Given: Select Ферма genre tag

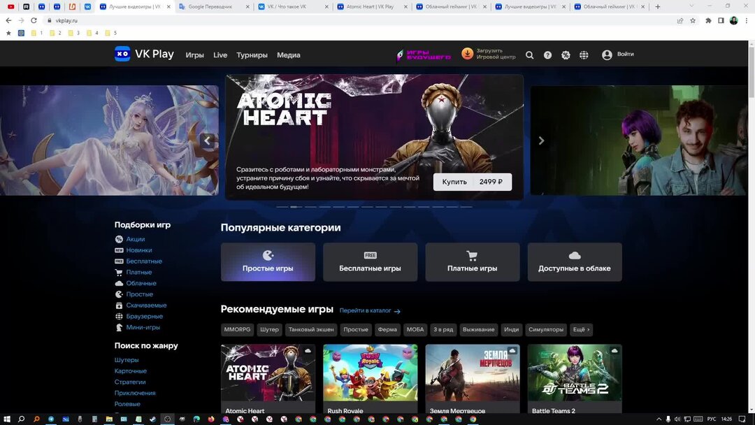Looking at the screenshot, I should pos(387,330).
